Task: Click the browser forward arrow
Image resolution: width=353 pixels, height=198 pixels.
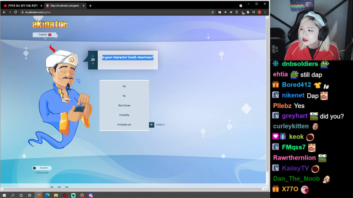Action: pos(10,12)
